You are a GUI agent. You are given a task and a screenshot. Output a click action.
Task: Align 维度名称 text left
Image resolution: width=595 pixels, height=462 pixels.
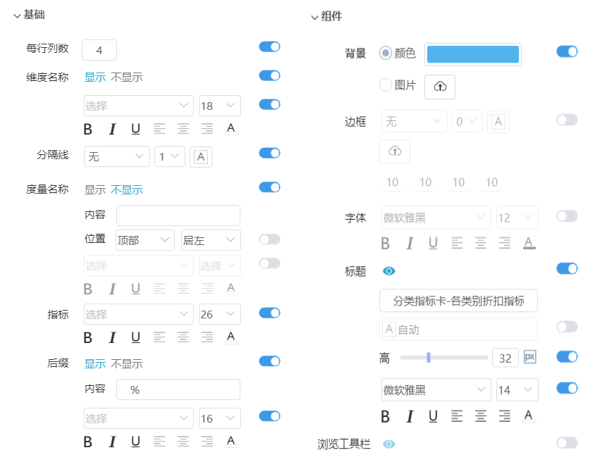[x=159, y=130]
